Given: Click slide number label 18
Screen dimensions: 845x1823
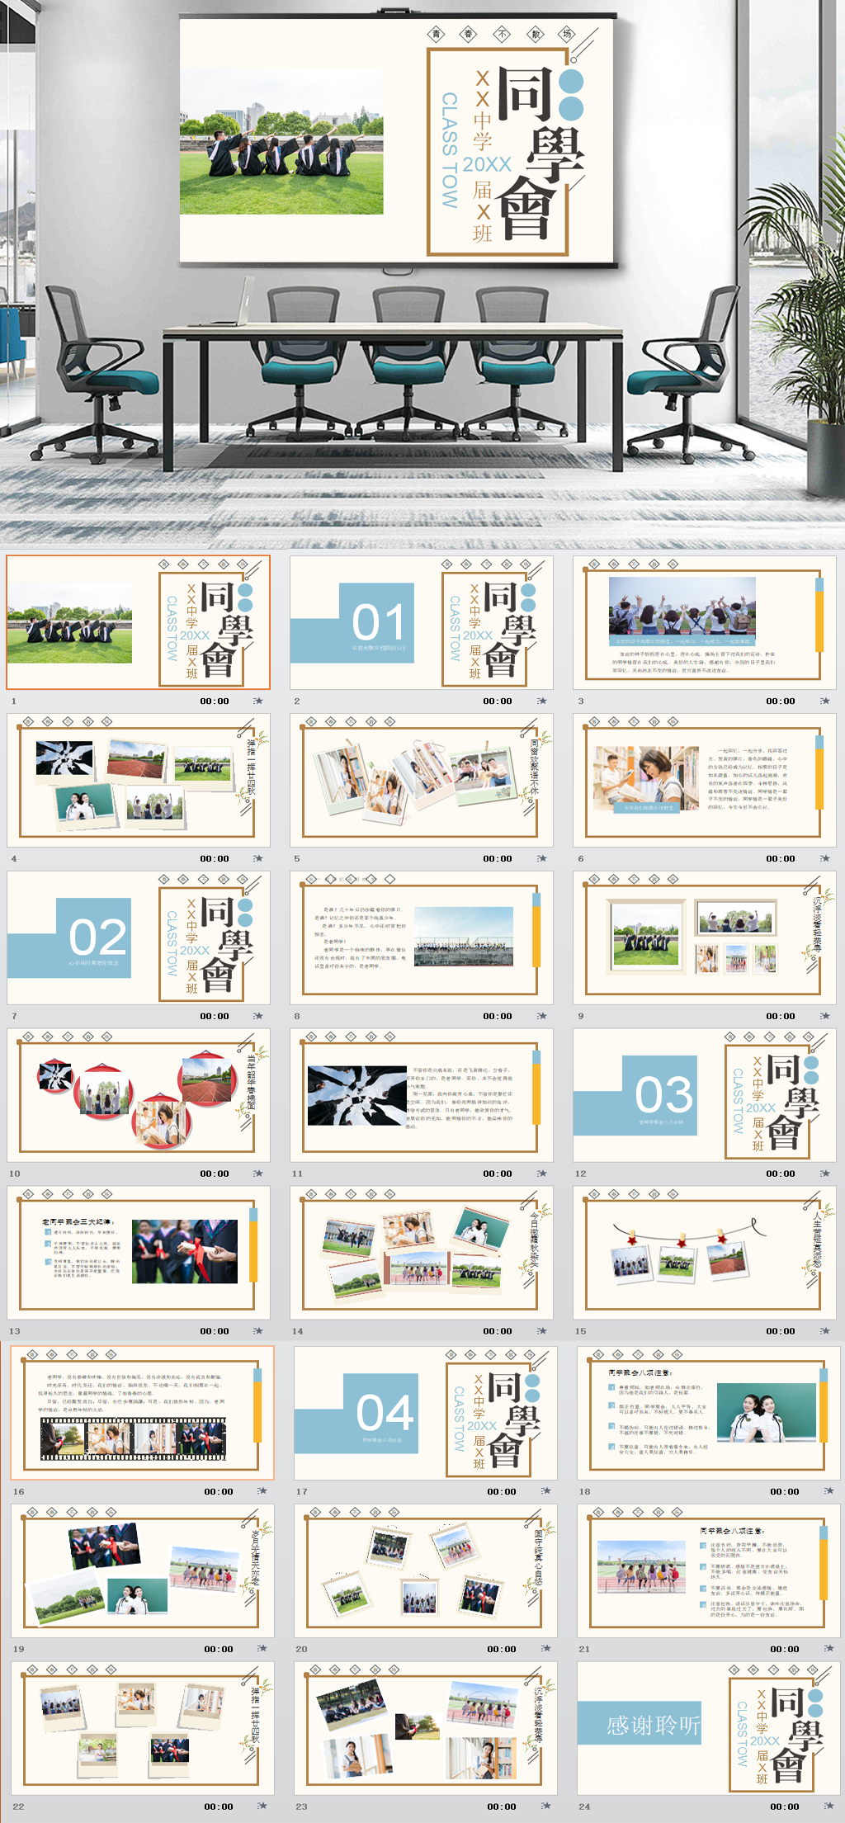Looking at the screenshot, I should (x=585, y=1491).
